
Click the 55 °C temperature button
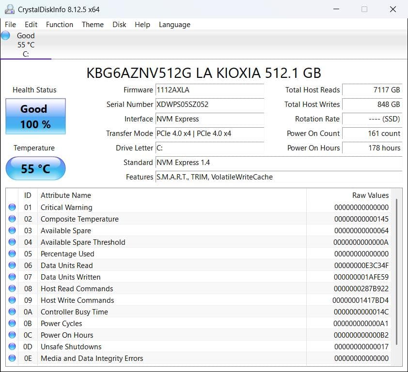(35, 168)
